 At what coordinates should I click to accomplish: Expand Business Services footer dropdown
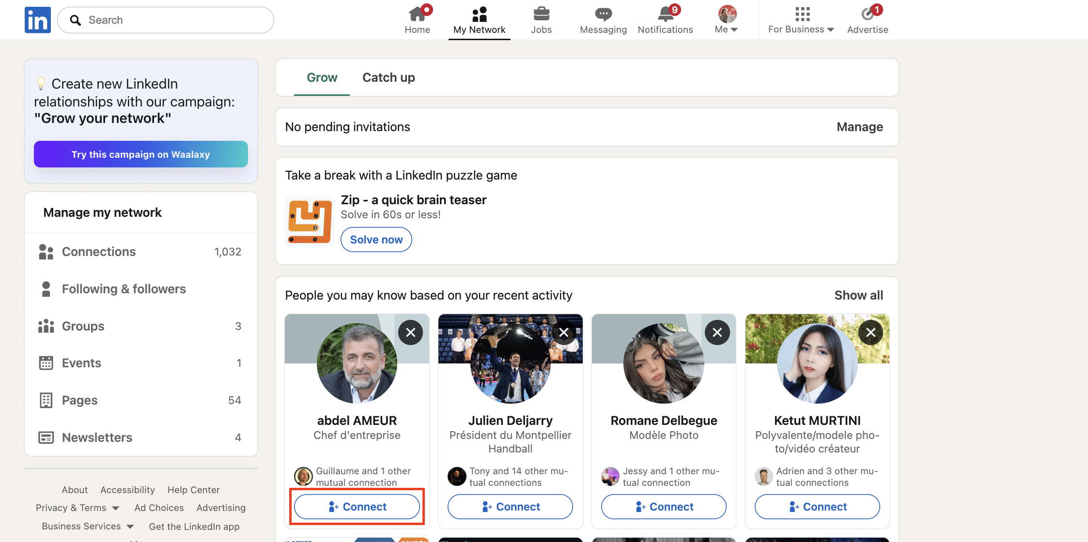pyautogui.click(x=88, y=526)
